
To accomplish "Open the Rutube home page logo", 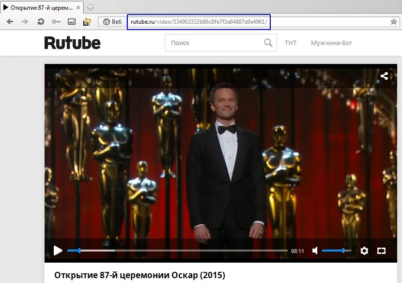I will click(x=72, y=43).
